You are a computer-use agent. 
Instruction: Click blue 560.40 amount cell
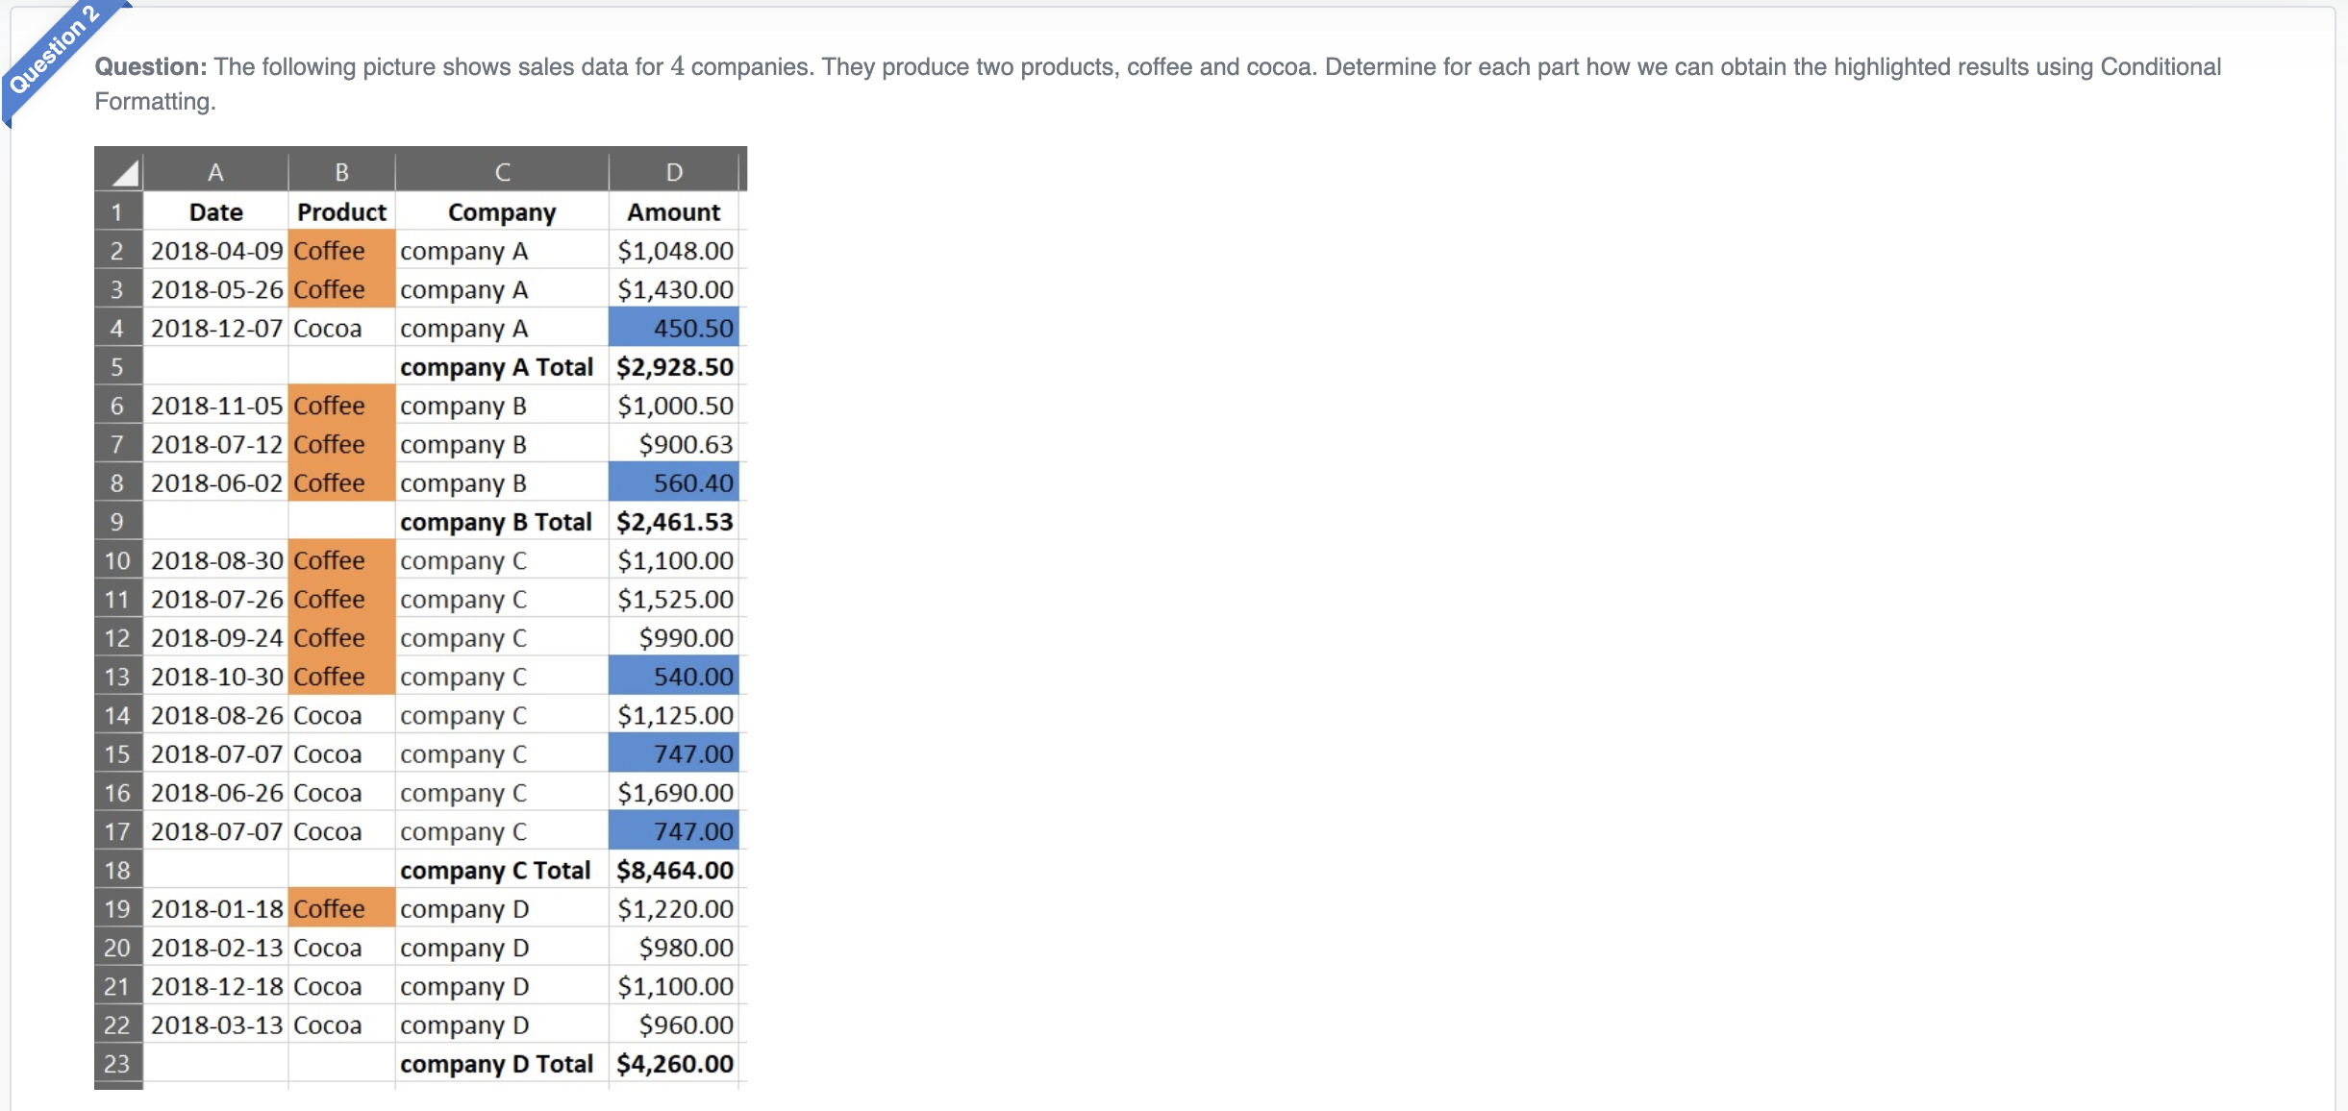point(674,483)
